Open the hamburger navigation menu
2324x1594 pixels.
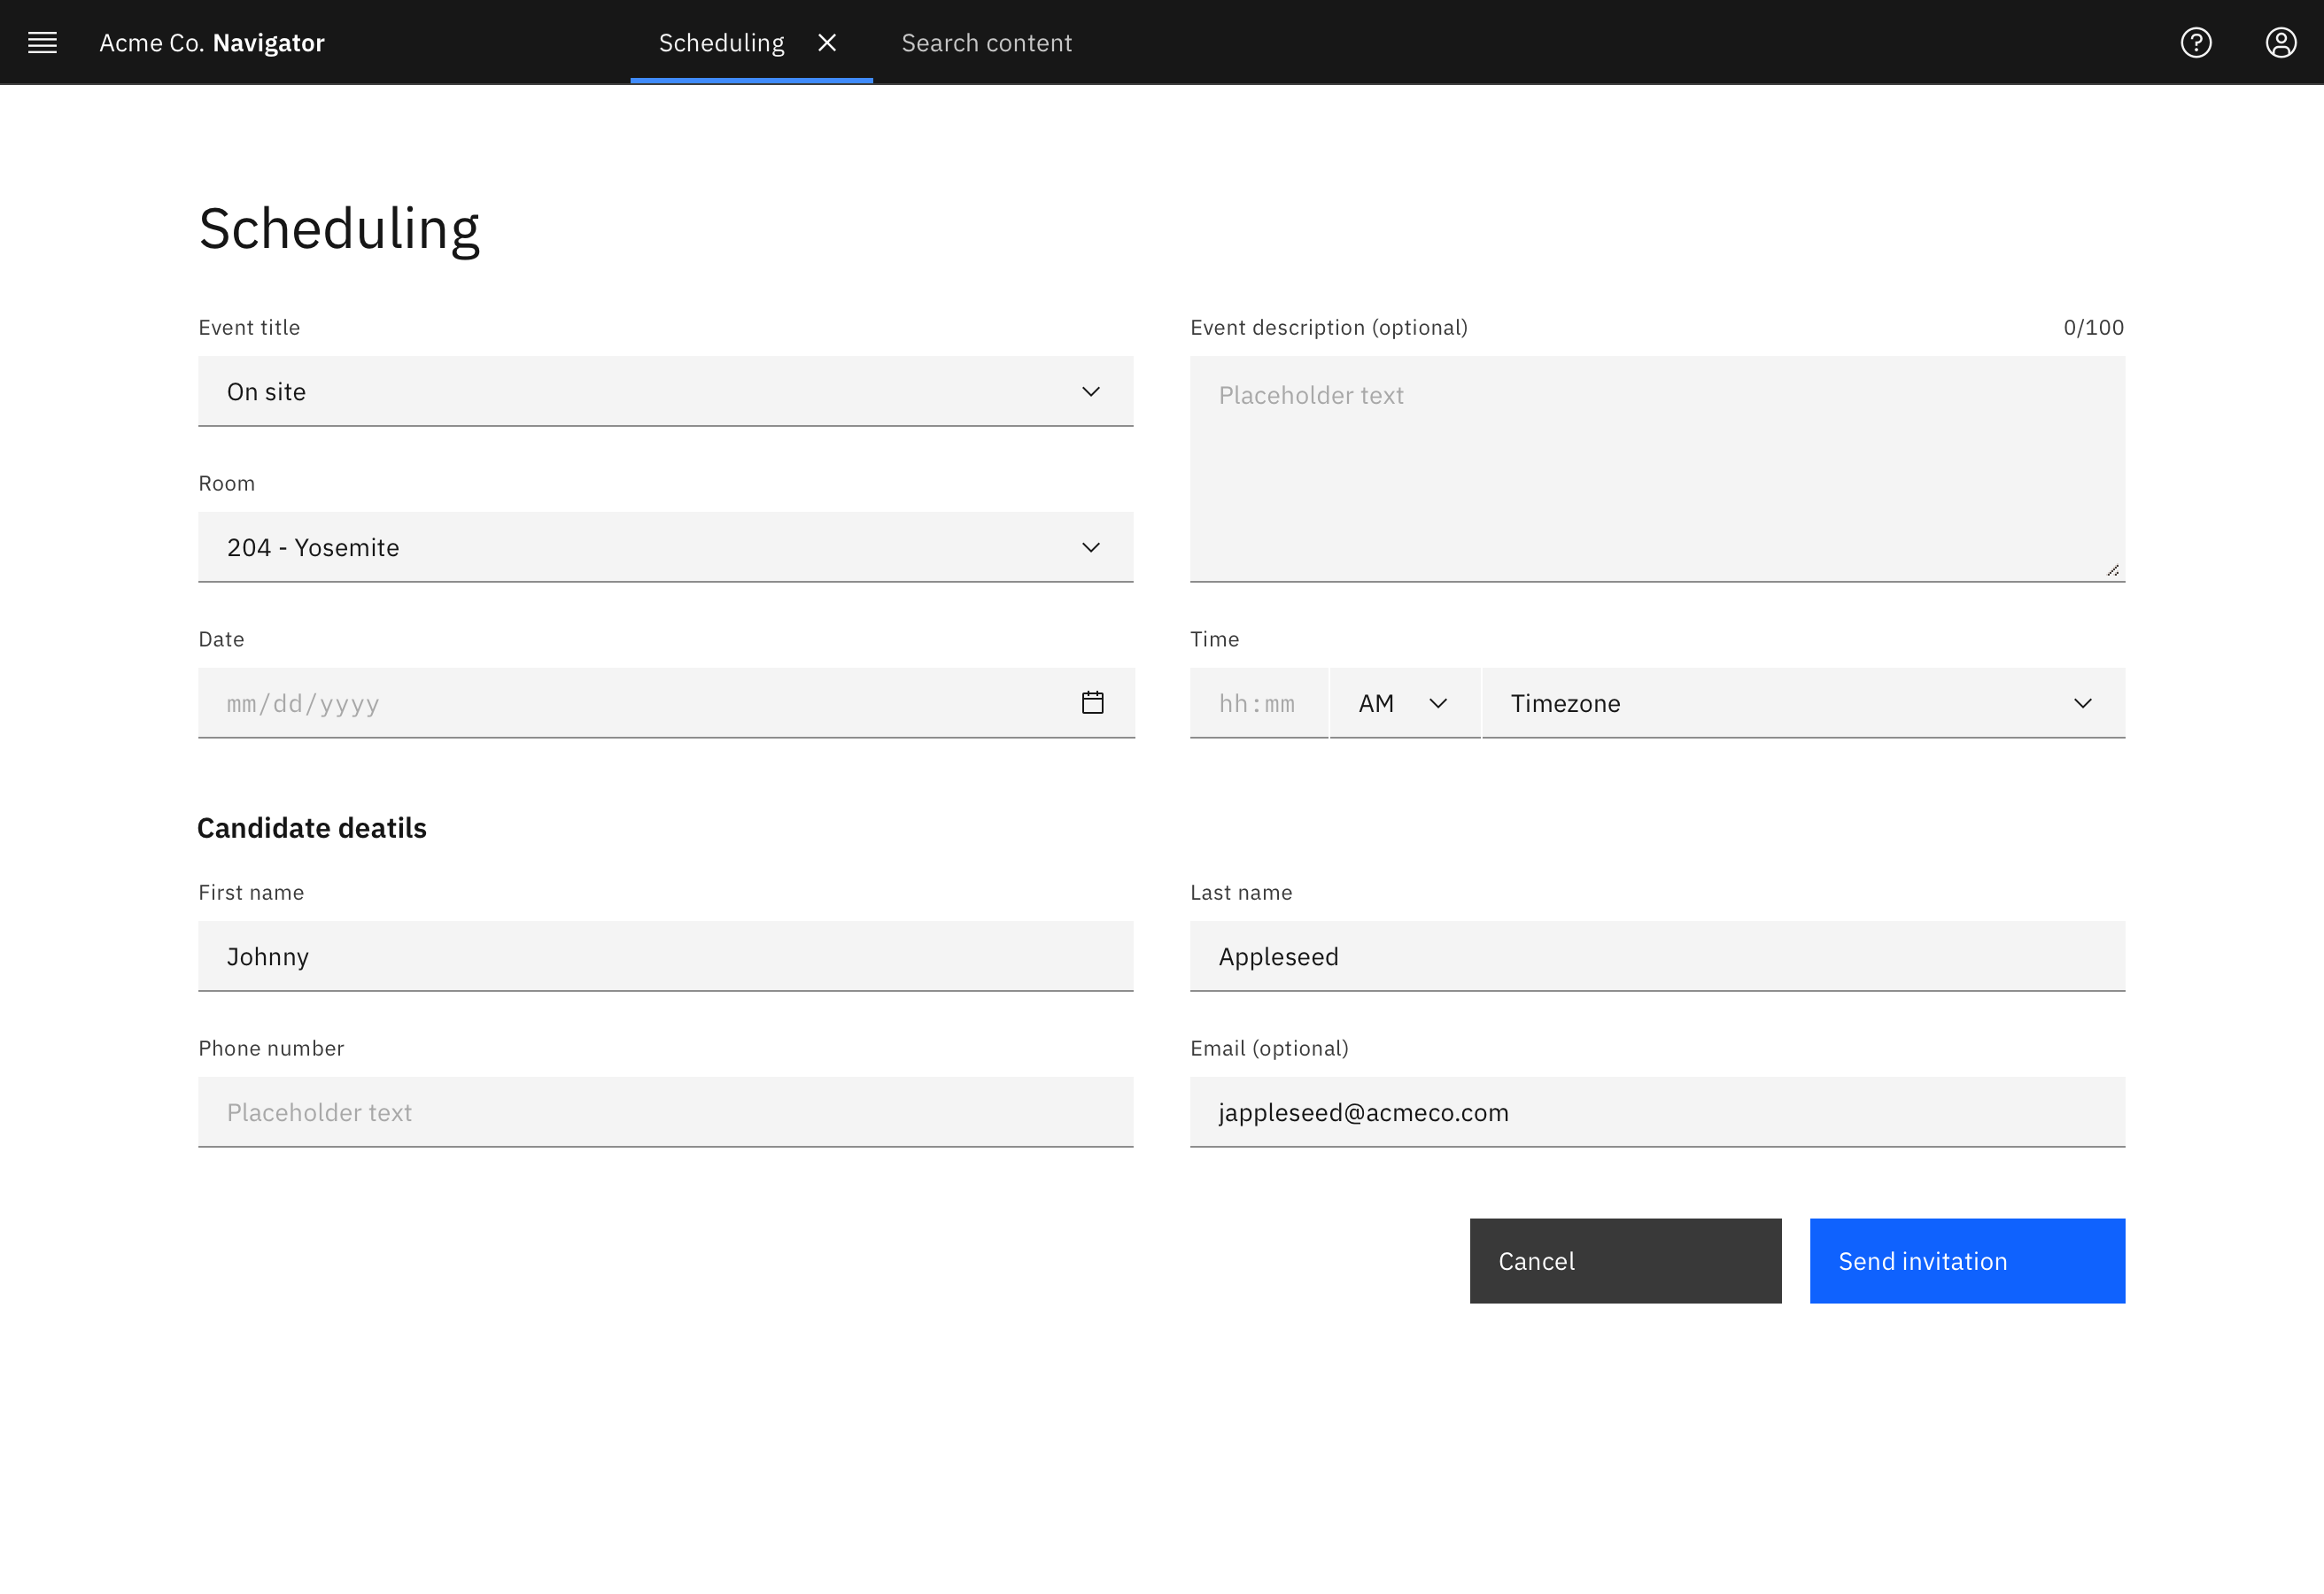pyautogui.click(x=42, y=42)
